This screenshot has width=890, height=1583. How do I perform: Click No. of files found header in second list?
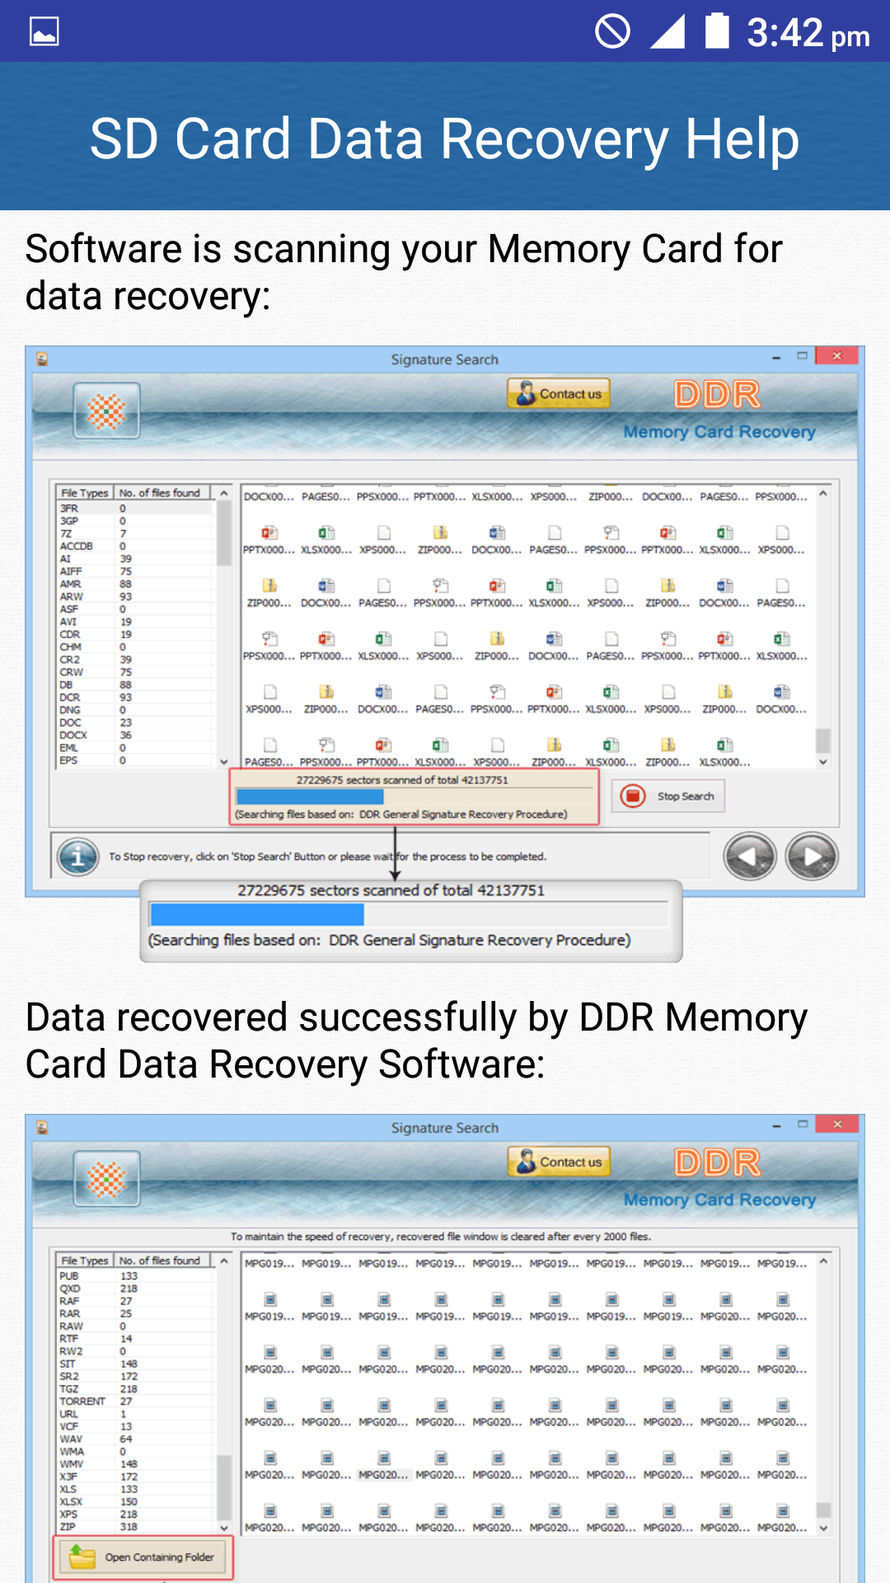(163, 1260)
